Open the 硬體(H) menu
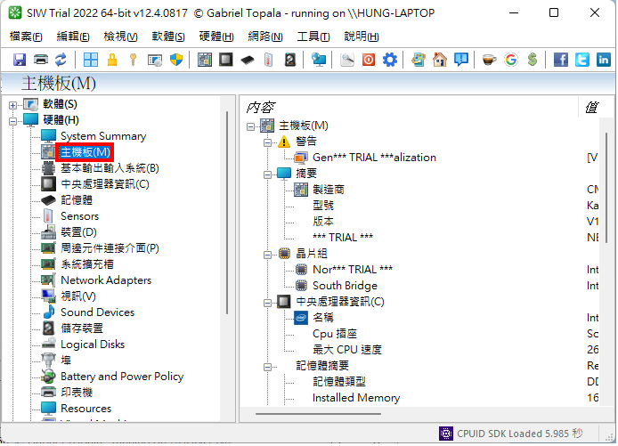The height and width of the screenshot is (446, 618). [216, 36]
